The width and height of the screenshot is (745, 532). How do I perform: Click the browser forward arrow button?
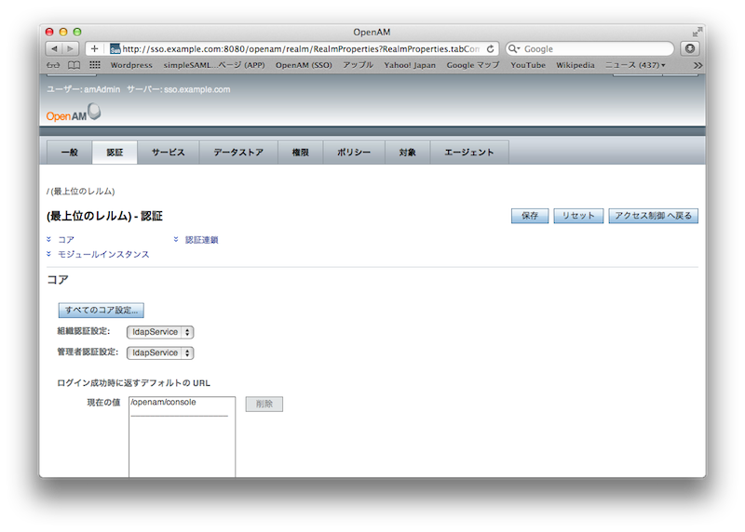pyautogui.click(x=71, y=48)
